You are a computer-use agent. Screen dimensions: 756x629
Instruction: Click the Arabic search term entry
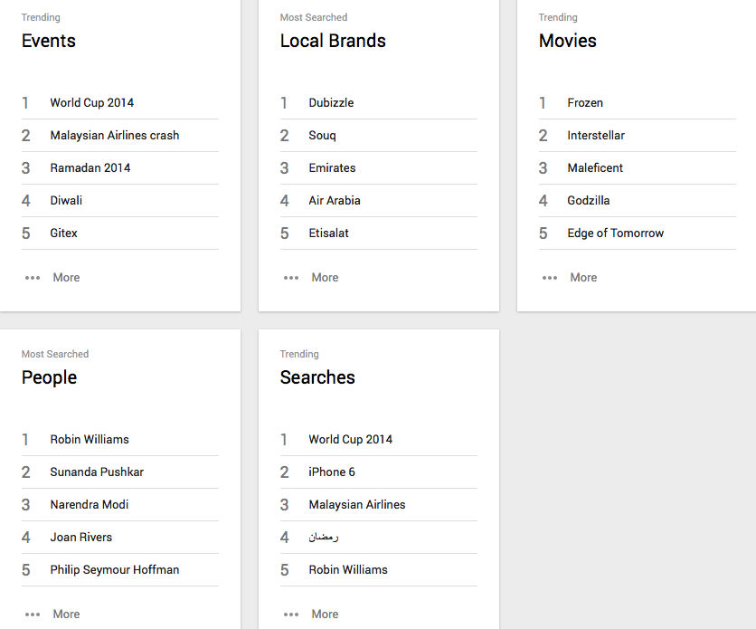[x=323, y=538]
